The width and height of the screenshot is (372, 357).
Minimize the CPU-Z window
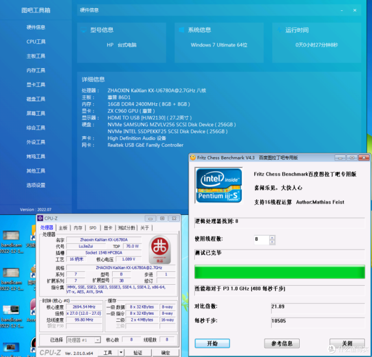click(151, 218)
